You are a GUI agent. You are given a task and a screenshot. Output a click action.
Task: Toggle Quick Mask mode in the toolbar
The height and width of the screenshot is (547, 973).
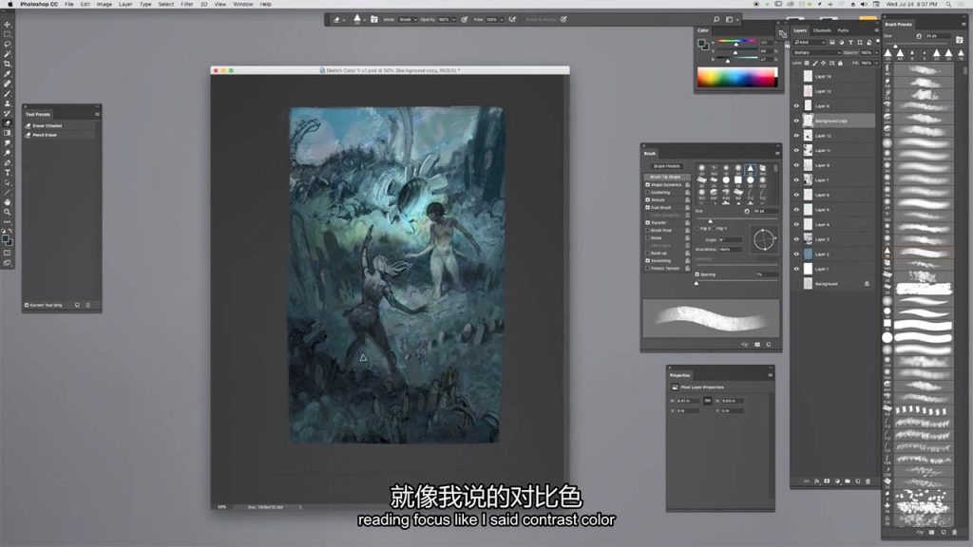[8, 253]
